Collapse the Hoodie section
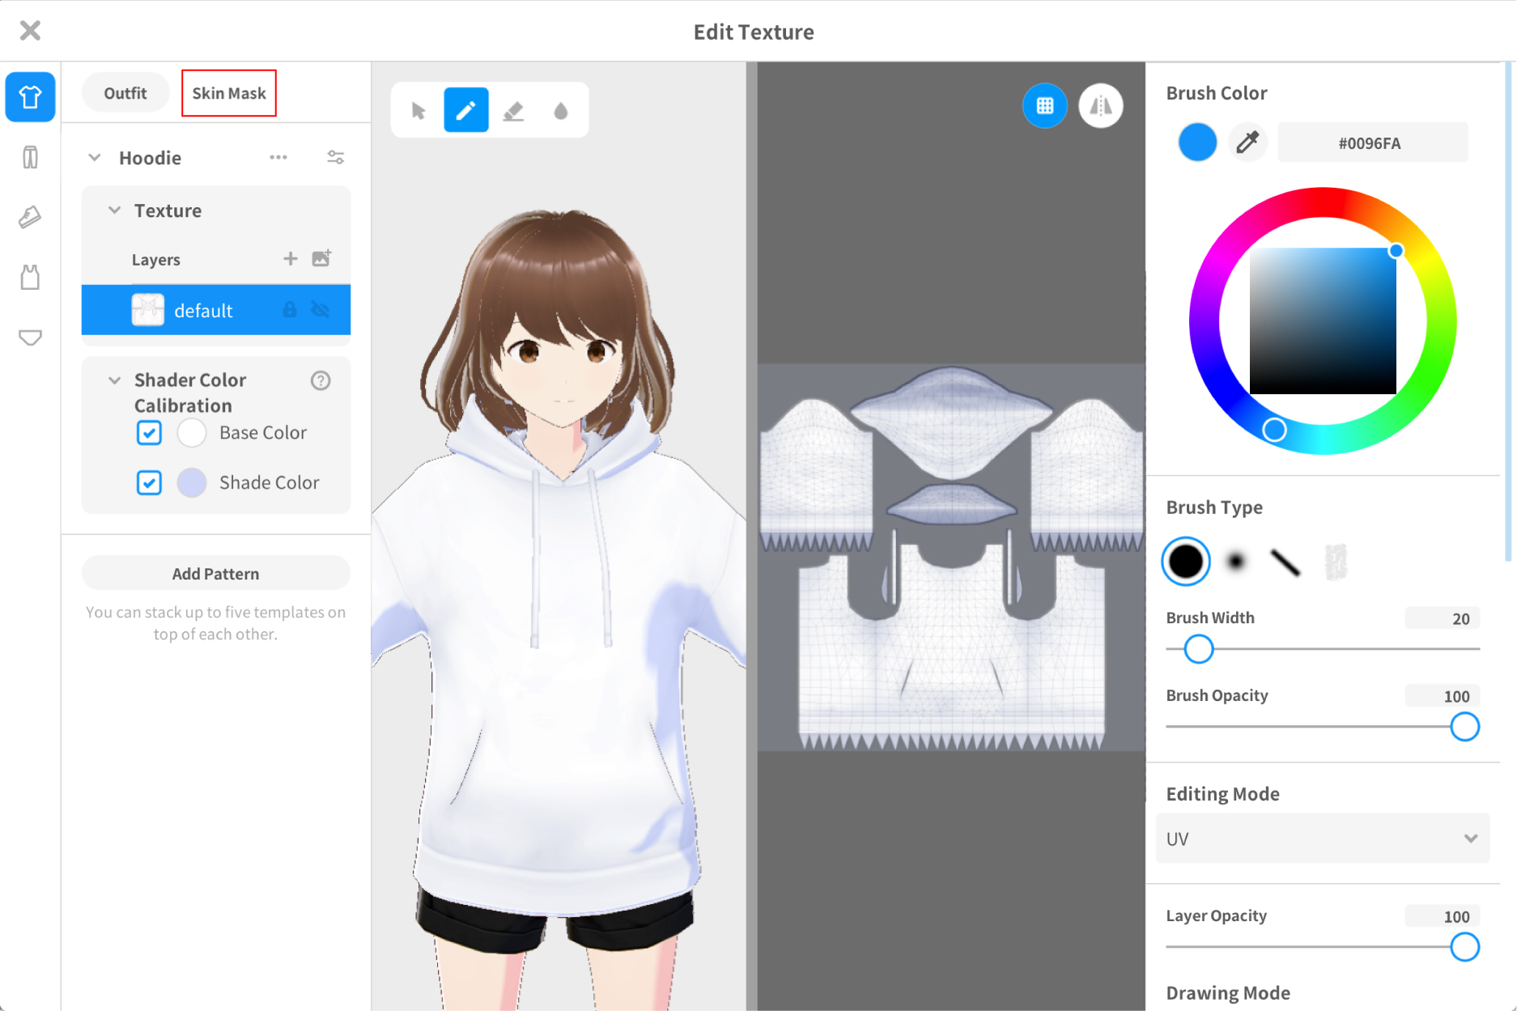Image resolution: width=1517 pixels, height=1011 pixels. (x=95, y=158)
